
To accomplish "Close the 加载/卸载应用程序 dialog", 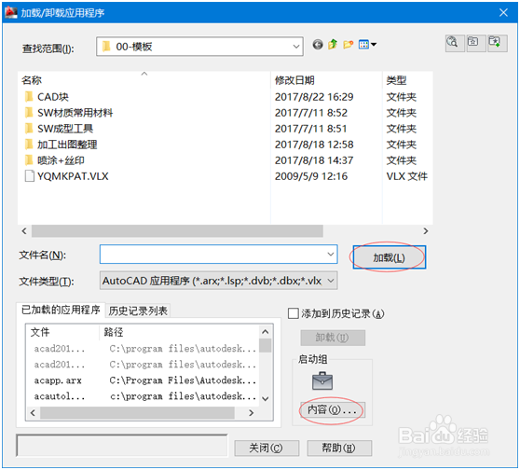I will [x=503, y=13].
